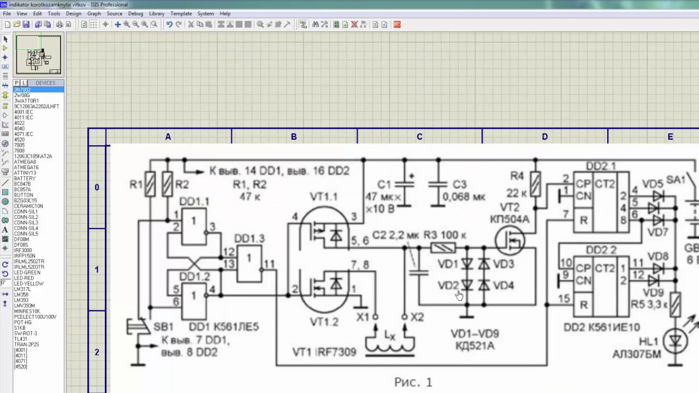This screenshot has width=699, height=393.
Task: Open the Source menu
Action: (x=115, y=14)
